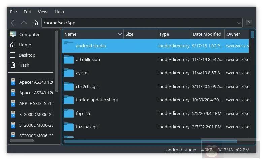
Task: Sort by the Name column header
Action: click(x=93, y=34)
